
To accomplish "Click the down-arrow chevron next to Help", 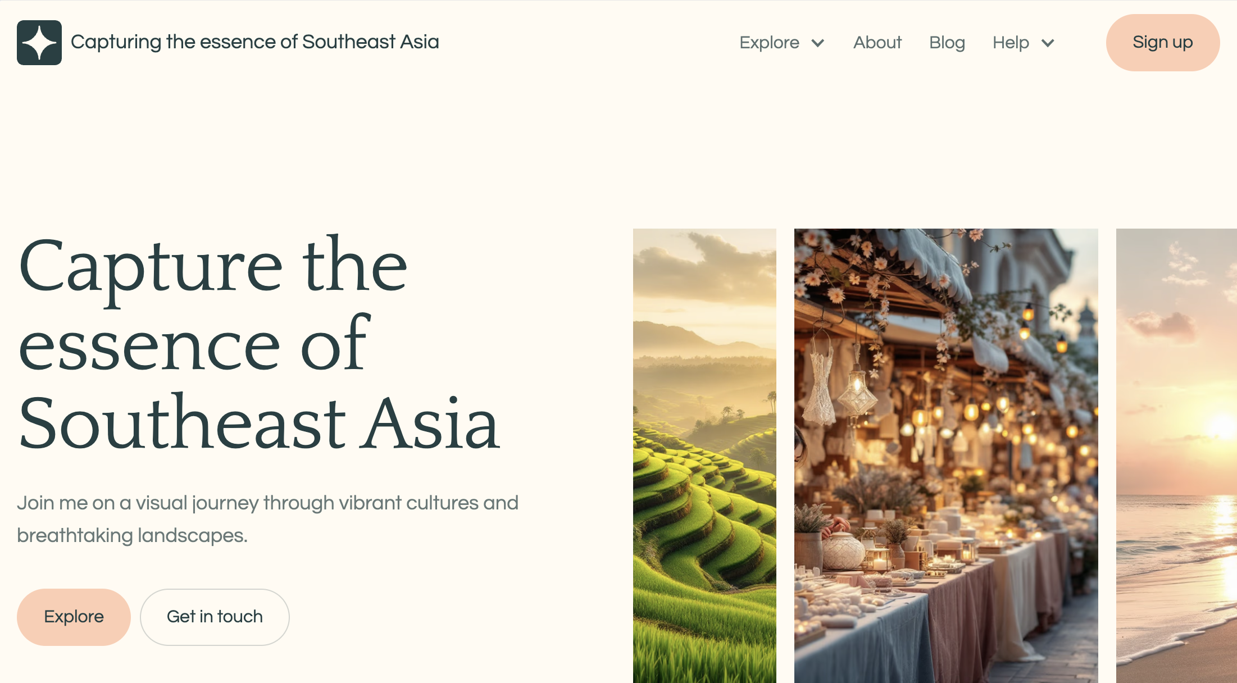I will (x=1048, y=43).
